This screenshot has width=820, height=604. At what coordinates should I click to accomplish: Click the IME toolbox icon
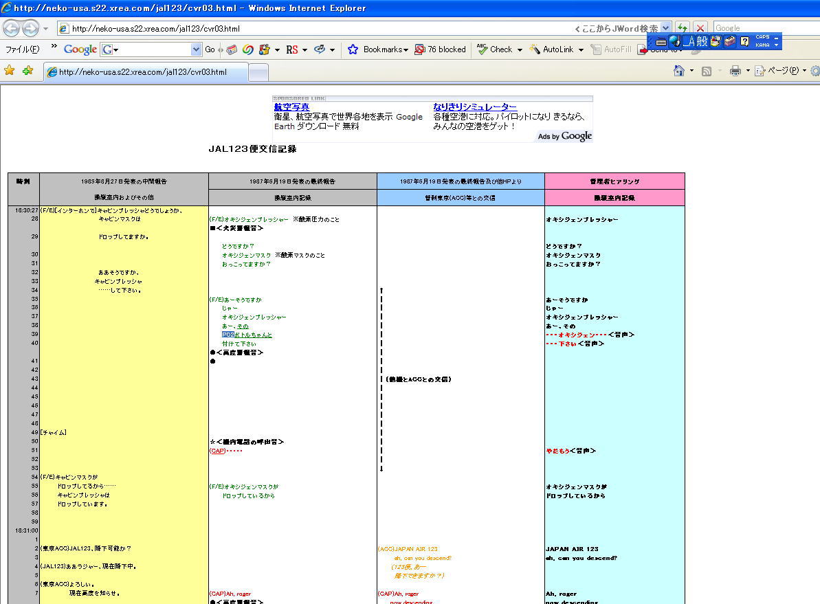(x=729, y=41)
